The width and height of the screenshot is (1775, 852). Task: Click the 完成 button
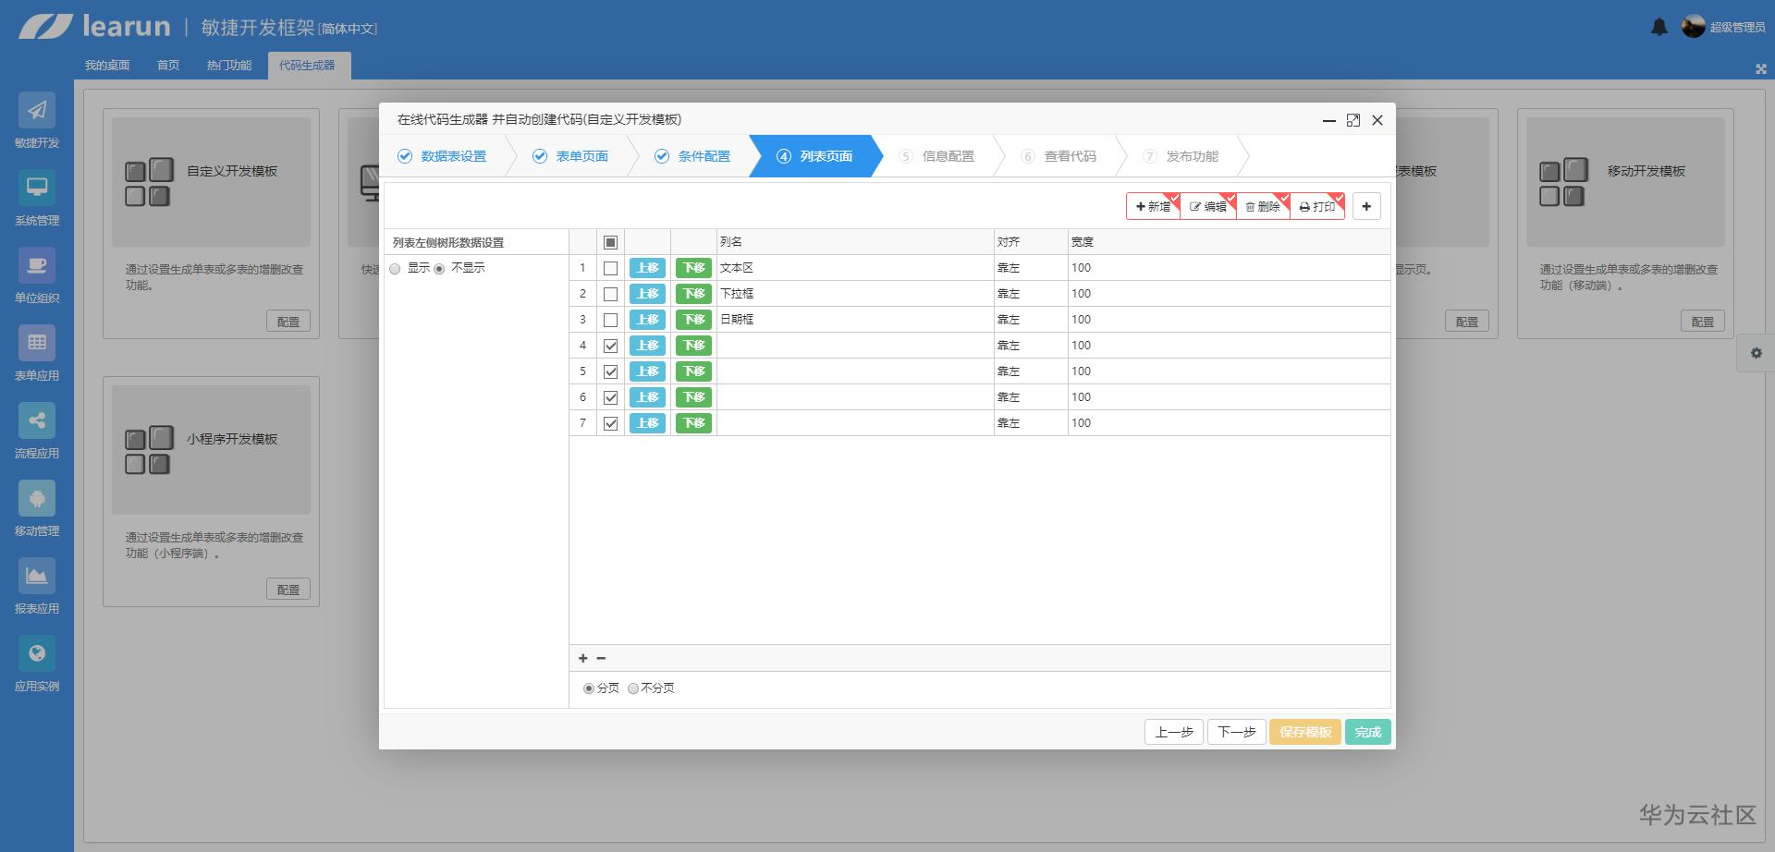[x=1368, y=732]
